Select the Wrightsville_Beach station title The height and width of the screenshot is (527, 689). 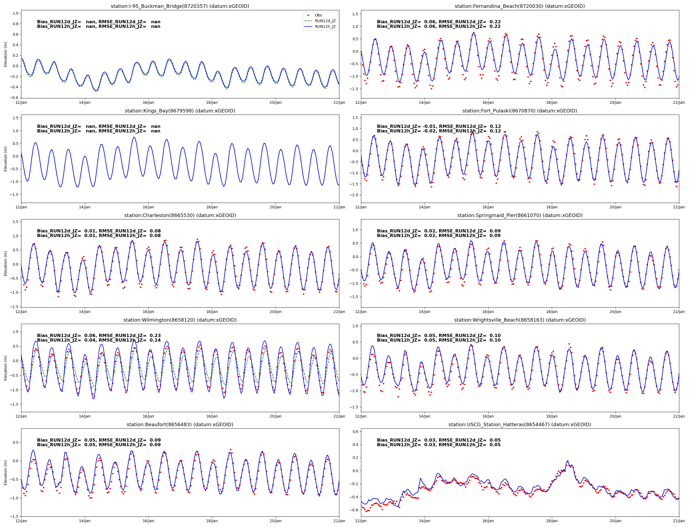[520, 320]
